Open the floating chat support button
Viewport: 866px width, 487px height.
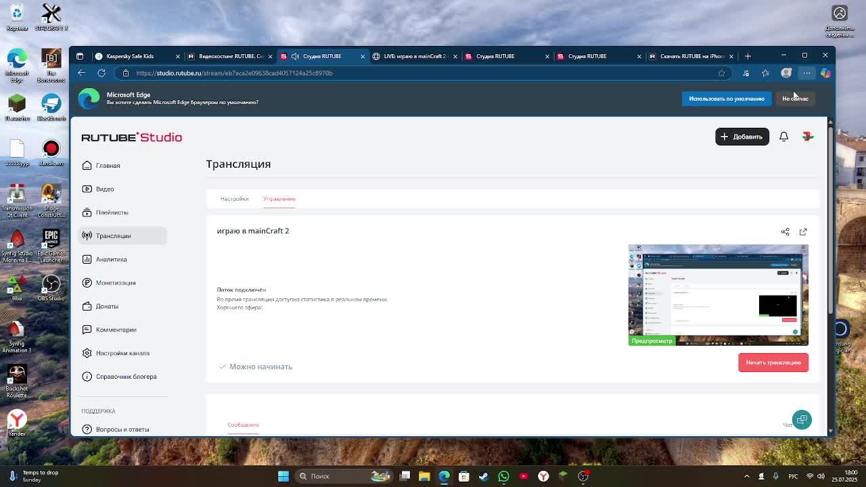tap(802, 420)
